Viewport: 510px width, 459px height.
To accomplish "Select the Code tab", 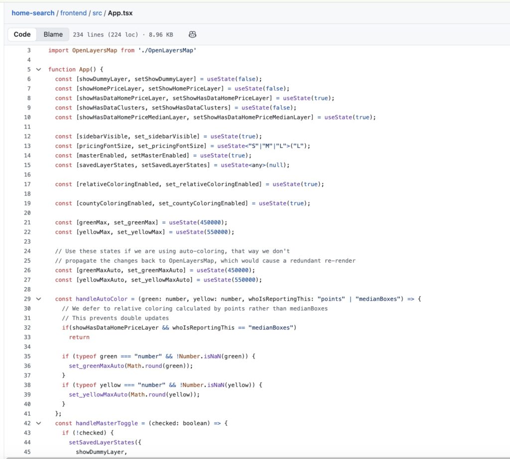I will [22, 34].
